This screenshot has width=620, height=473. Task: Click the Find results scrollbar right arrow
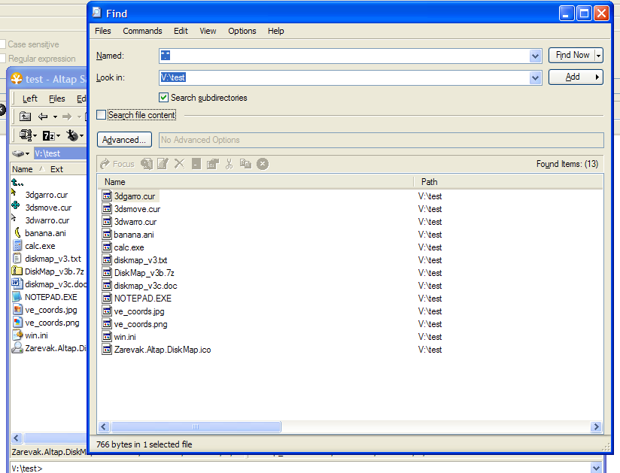(596, 427)
